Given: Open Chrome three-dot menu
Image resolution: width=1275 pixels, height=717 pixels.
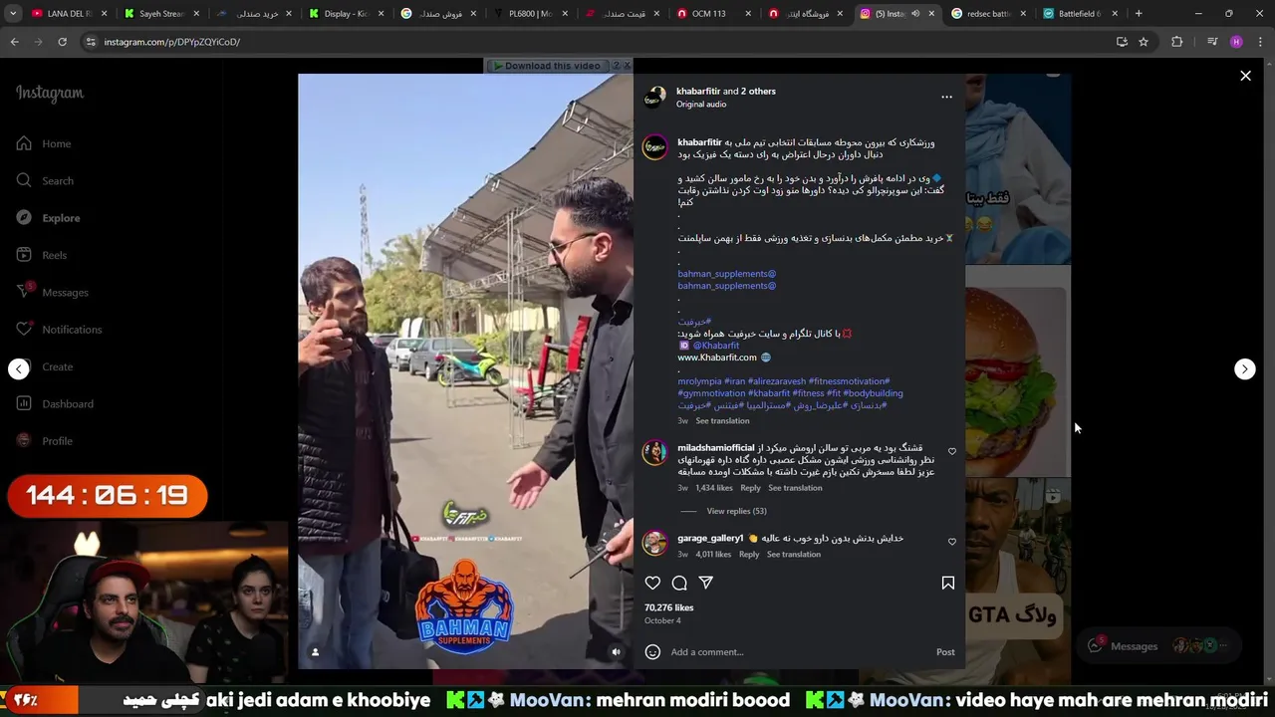Looking at the screenshot, I should [1260, 42].
